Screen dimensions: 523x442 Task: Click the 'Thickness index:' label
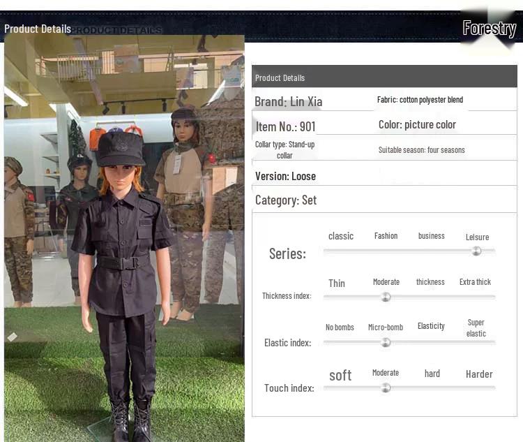point(287,295)
